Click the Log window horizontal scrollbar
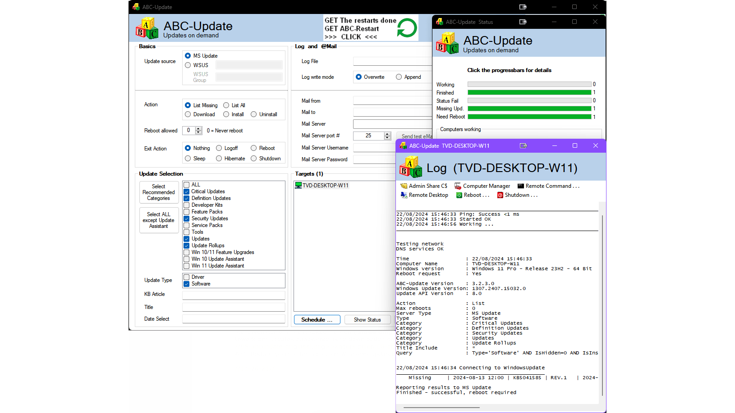 tap(441, 408)
